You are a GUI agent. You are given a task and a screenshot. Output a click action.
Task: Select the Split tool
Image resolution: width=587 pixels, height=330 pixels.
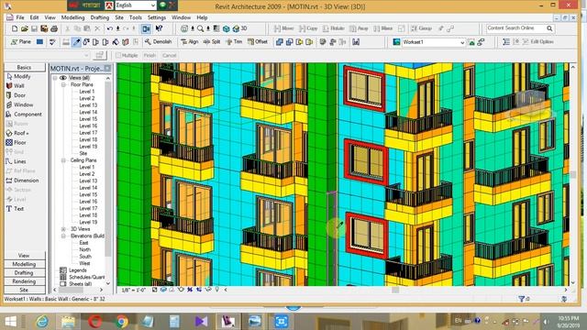(212, 42)
